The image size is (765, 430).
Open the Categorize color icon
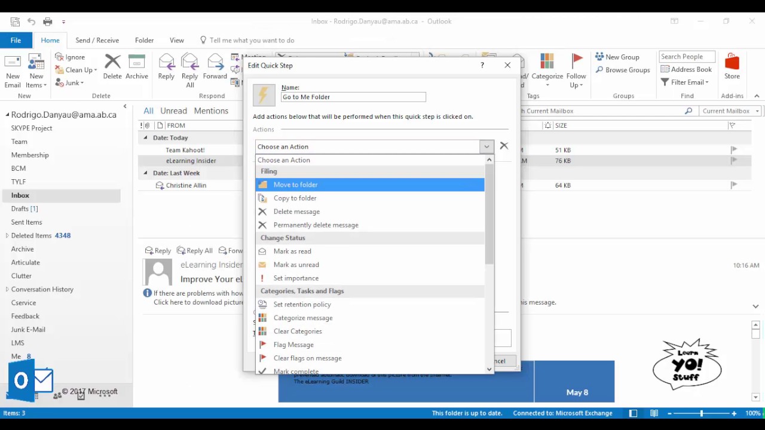click(547, 62)
